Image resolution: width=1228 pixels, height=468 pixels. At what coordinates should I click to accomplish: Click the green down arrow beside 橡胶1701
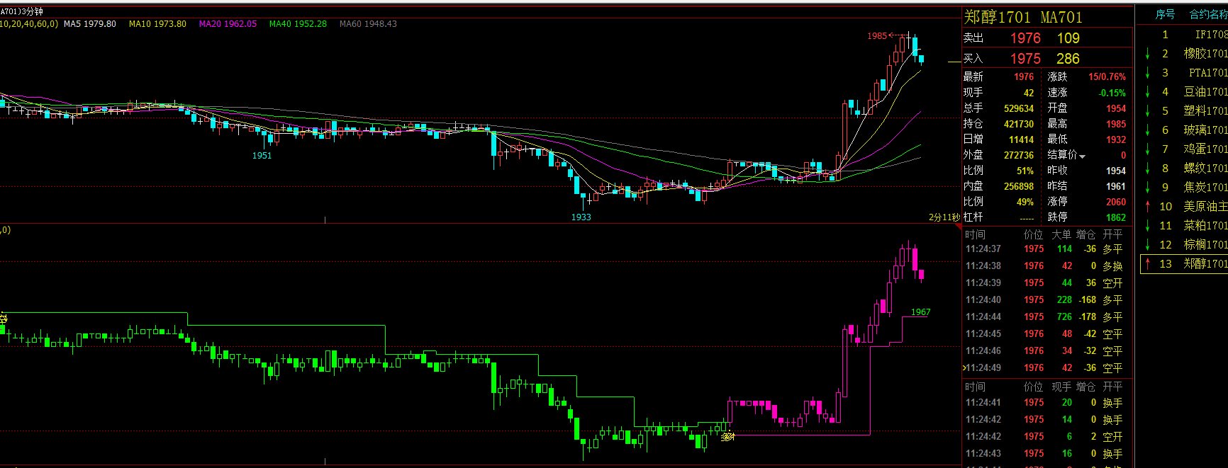[x=1147, y=54]
